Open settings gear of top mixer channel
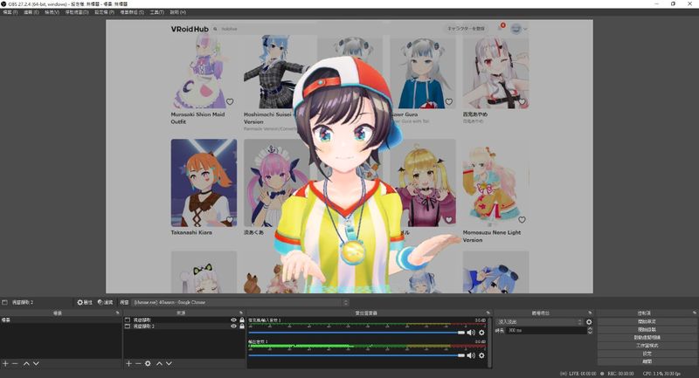699x378 pixels. pyautogui.click(x=481, y=333)
